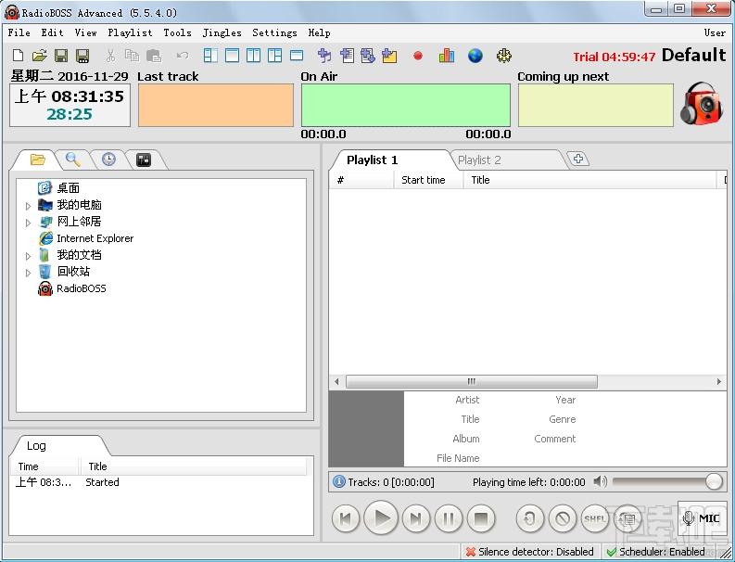Screen dimensions: 735x562
Task: Open the Settings menu
Action: pyautogui.click(x=274, y=32)
